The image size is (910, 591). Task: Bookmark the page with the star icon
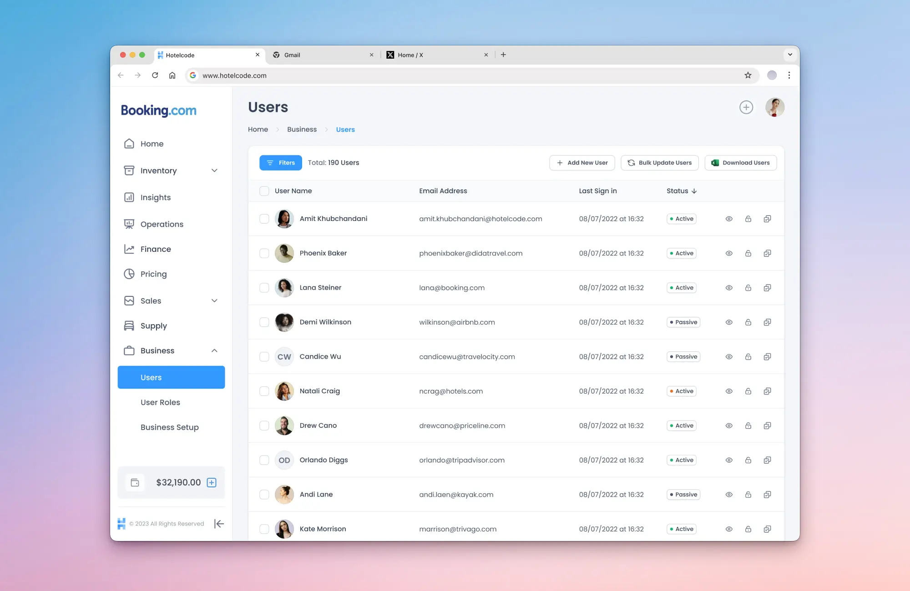[x=748, y=75]
